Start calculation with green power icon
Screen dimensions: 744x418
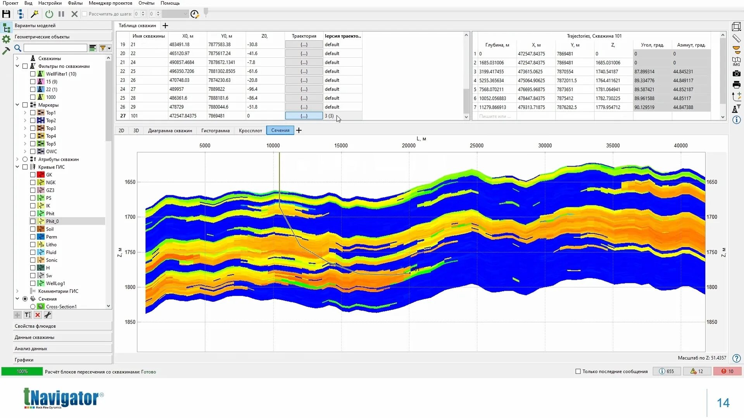point(49,14)
